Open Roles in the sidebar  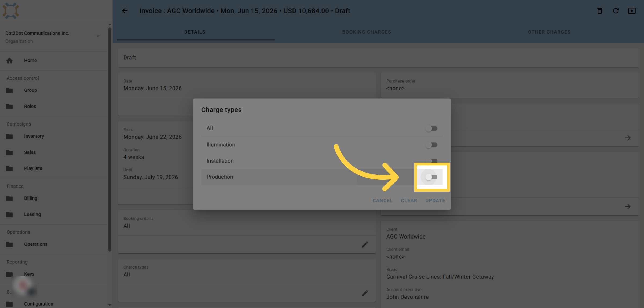[30, 106]
